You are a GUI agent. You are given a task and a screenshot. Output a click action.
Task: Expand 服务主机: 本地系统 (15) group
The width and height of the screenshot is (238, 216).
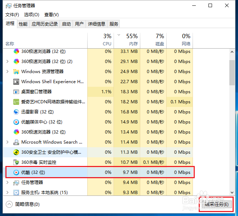(x=7, y=193)
